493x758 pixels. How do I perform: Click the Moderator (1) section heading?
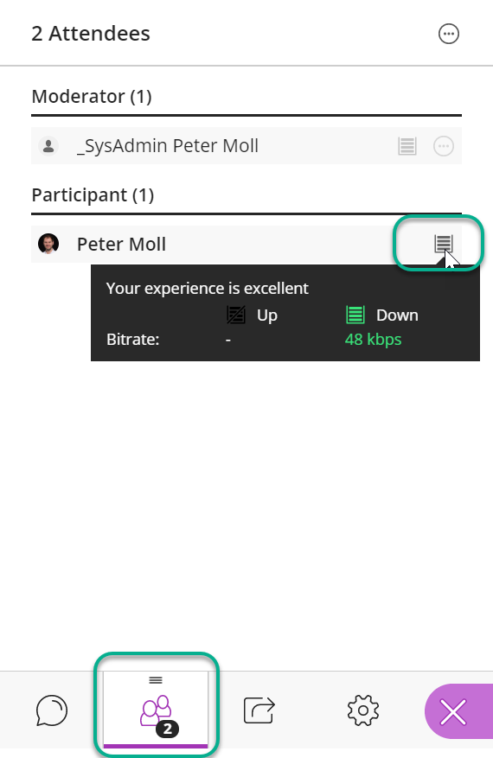pyautogui.click(x=92, y=96)
